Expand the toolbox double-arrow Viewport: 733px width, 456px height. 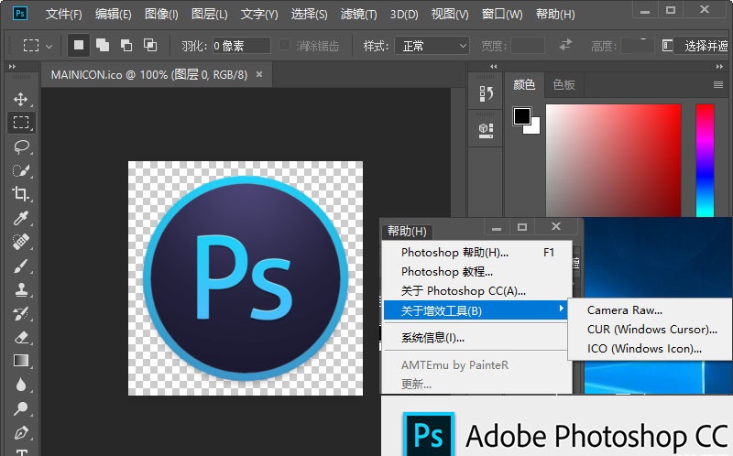point(12,67)
